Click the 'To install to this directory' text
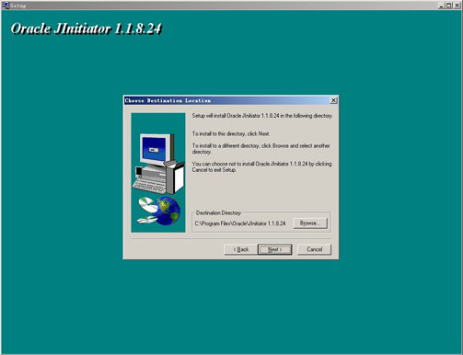The height and width of the screenshot is (355, 463). click(231, 133)
